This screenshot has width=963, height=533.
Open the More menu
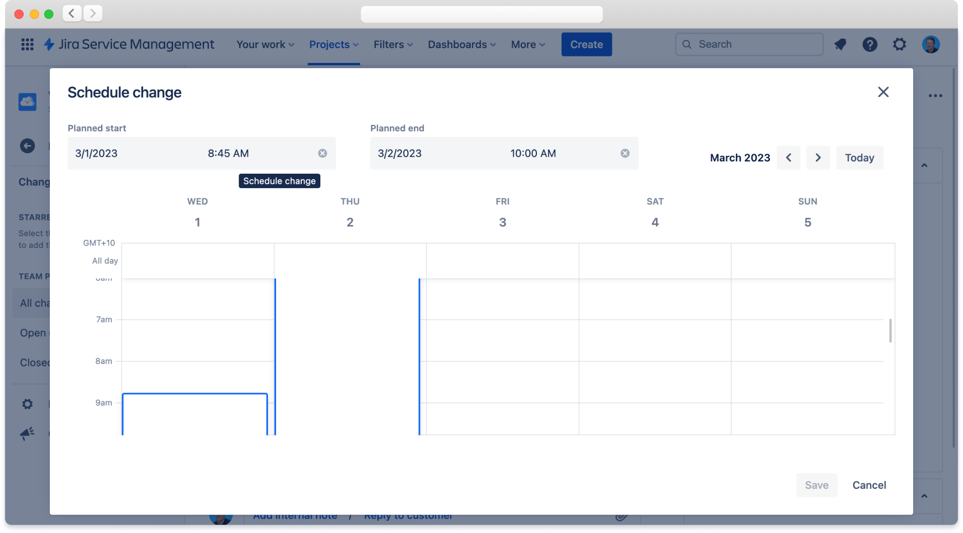click(x=528, y=45)
